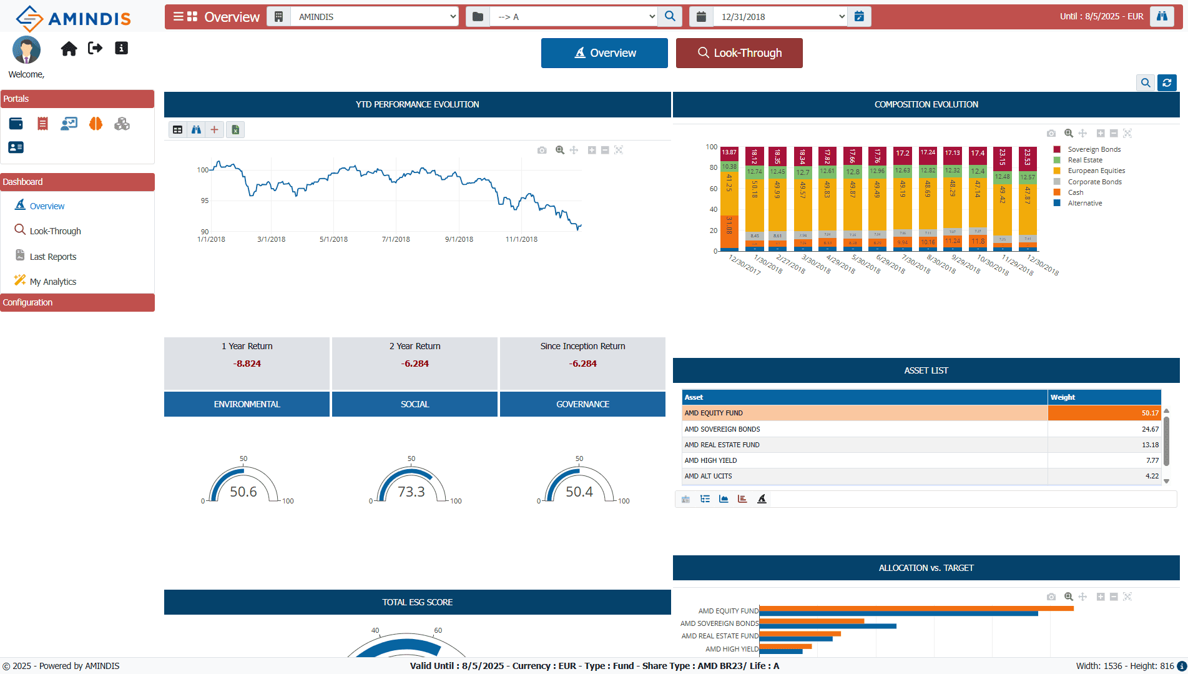
Task: Open the wallet portal icon
Action: [x=16, y=124]
